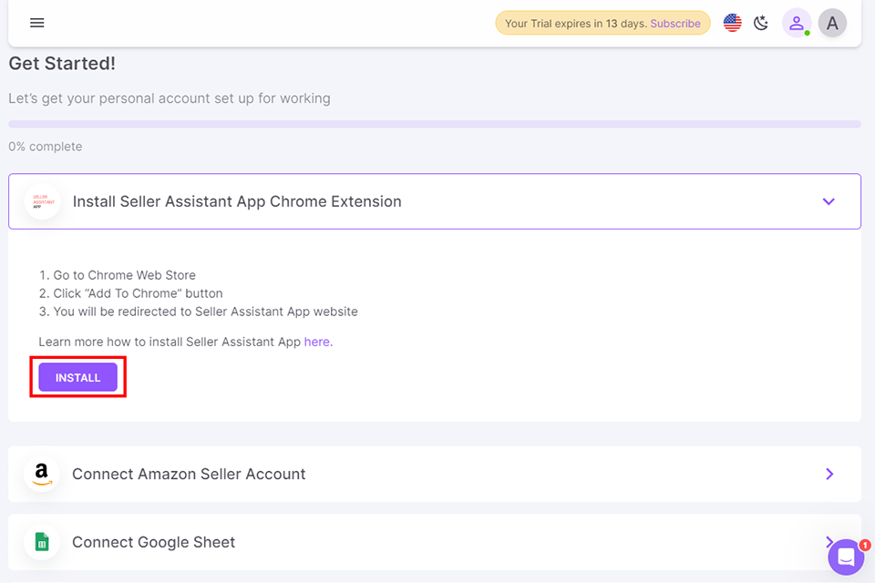Image resolution: width=875 pixels, height=583 pixels.
Task: Click the Subscribe link in trial banner
Action: 675,24
